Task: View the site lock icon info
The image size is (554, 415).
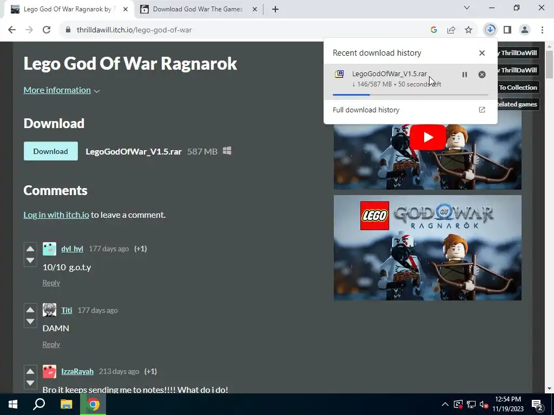Action: pos(68,30)
